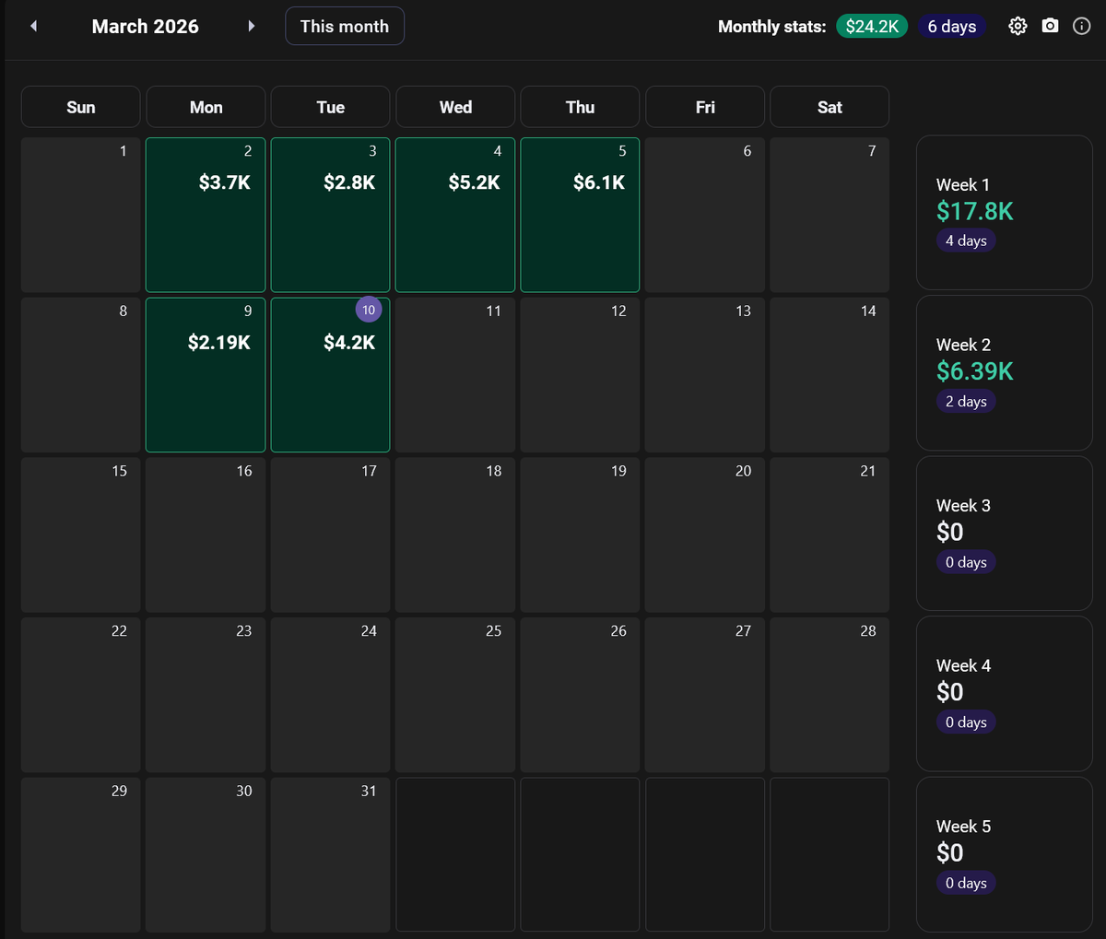
Task: Select the March 27 day cell
Action: pyautogui.click(x=705, y=695)
